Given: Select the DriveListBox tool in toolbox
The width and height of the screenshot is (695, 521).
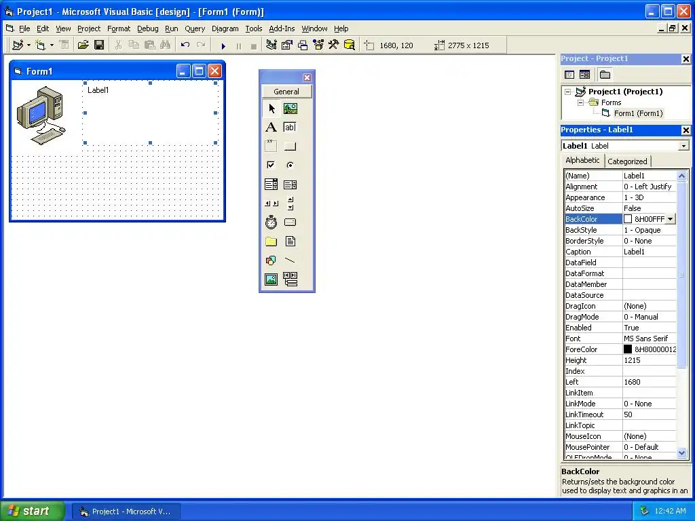Looking at the screenshot, I should (290, 223).
